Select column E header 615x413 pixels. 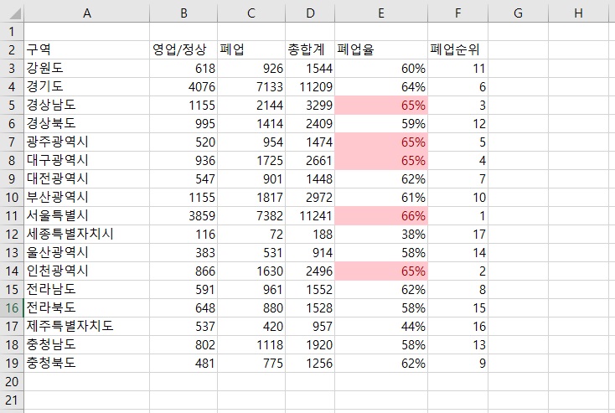point(381,13)
